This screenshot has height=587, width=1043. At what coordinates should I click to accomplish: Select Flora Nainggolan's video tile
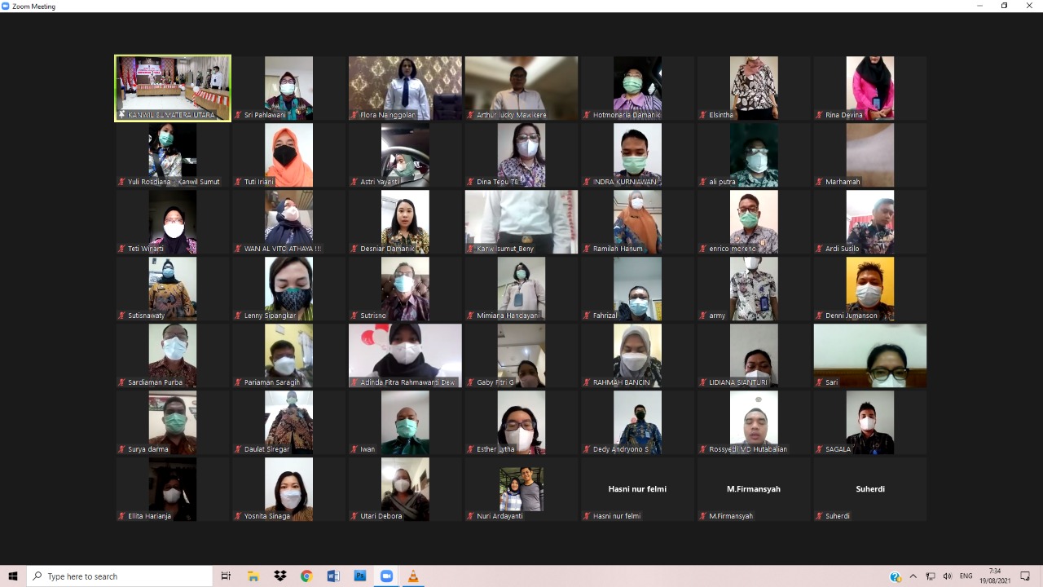[405, 88]
